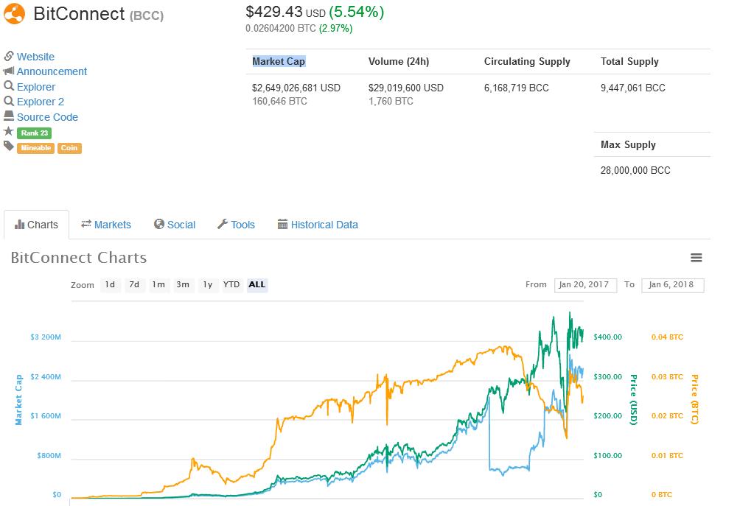This screenshot has width=754, height=506.
Task: Click the megaphone icon beside Announcement
Action: point(8,71)
